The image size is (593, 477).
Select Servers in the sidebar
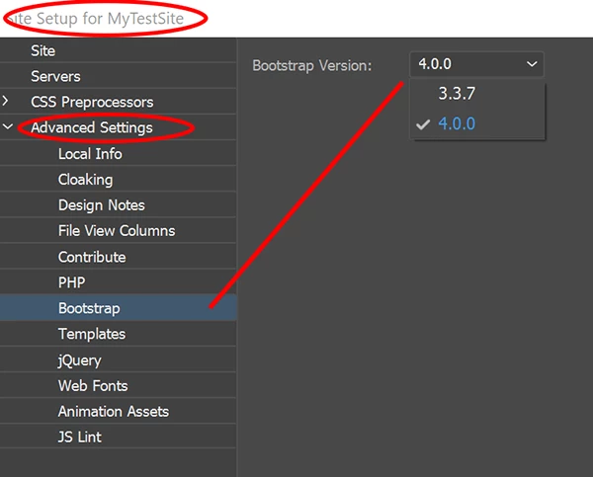pyautogui.click(x=118, y=76)
